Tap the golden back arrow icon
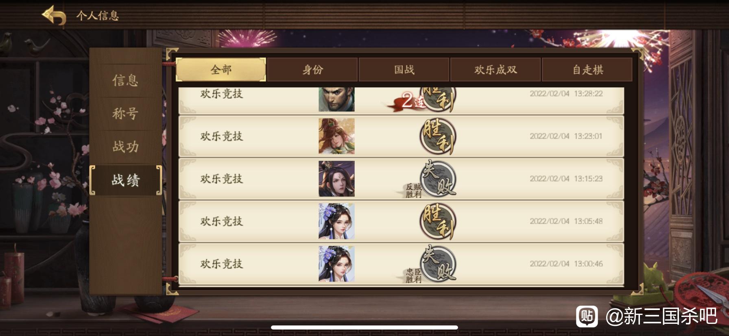The width and height of the screenshot is (729, 336). pyautogui.click(x=54, y=15)
